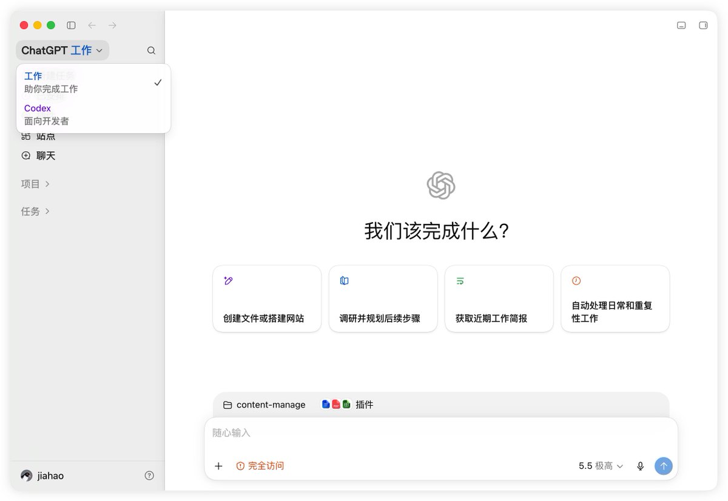Open 站点 in the sidebar
The height and width of the screenshot is (501, 728).
39,136
